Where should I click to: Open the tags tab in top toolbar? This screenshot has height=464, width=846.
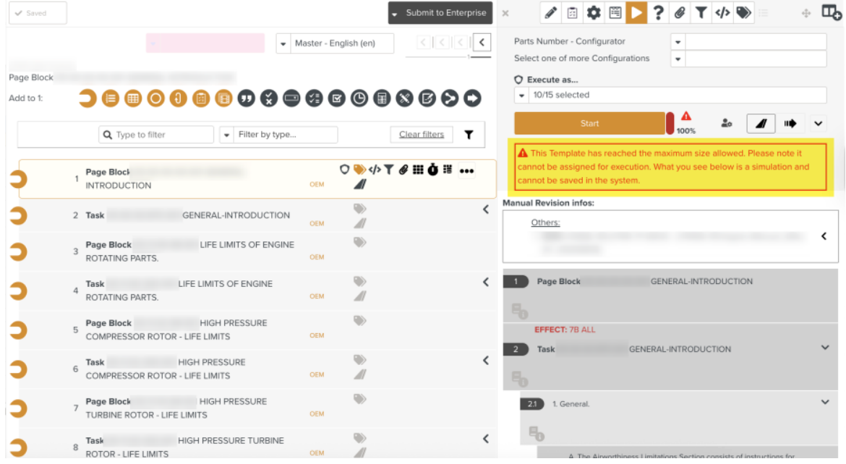743,12
